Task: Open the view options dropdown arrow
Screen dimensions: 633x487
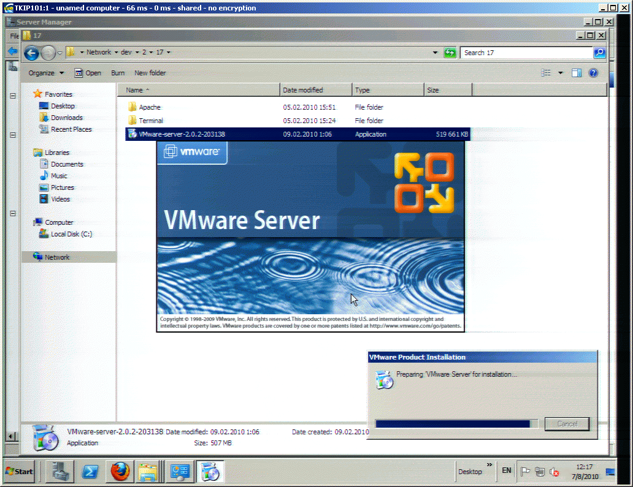Action: click(x=561, y=73)
